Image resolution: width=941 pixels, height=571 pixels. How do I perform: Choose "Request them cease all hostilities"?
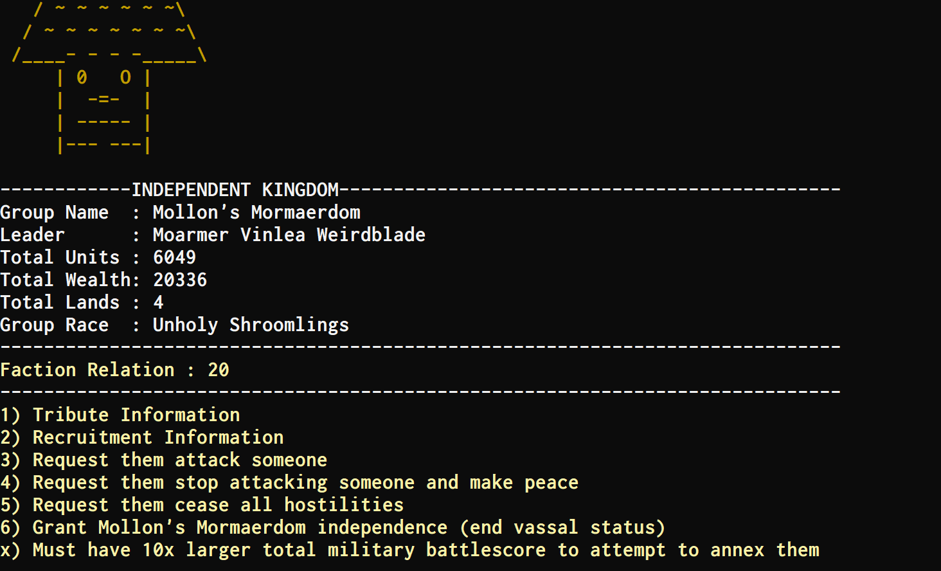coord(202,505)
